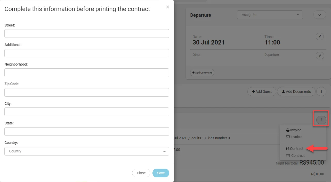Click the Add Comment button

pos(202,73)
